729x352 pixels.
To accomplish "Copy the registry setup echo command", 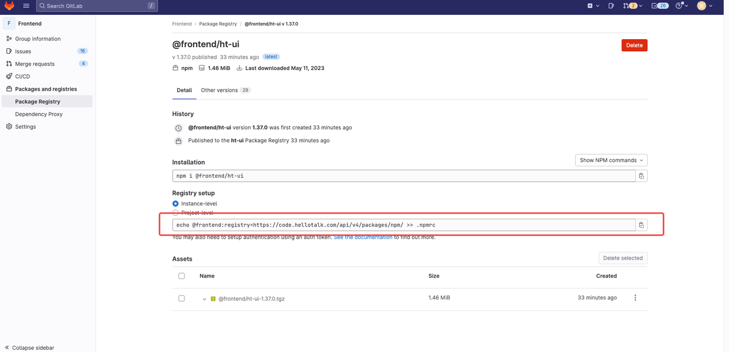I will [641, 225].
